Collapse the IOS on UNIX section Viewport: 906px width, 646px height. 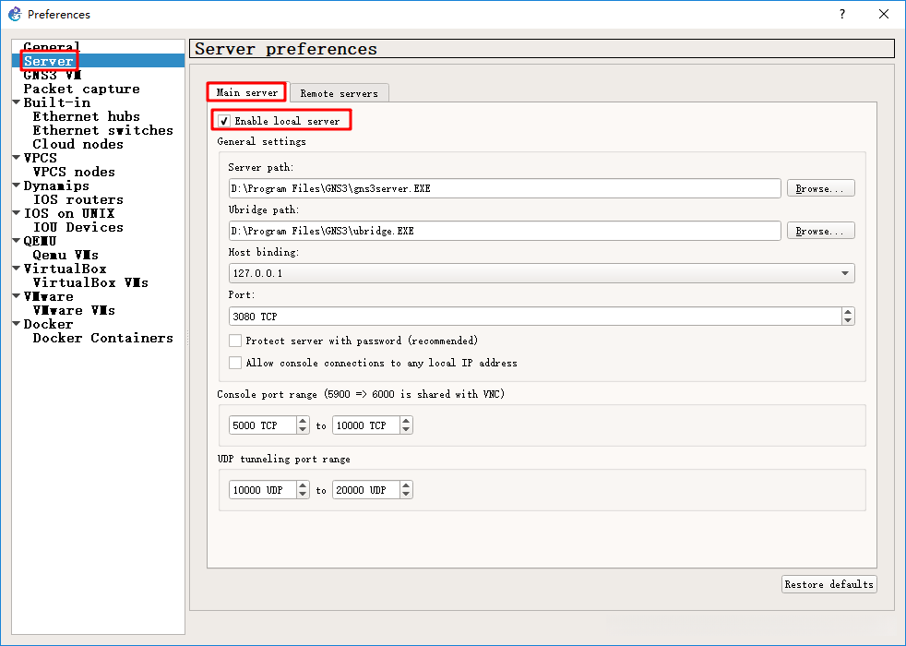17,213
